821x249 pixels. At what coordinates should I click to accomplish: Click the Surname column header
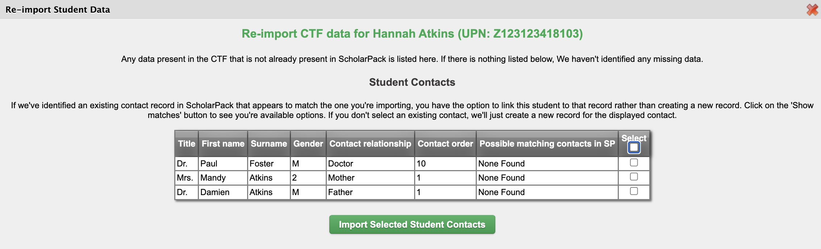[269, 144]
